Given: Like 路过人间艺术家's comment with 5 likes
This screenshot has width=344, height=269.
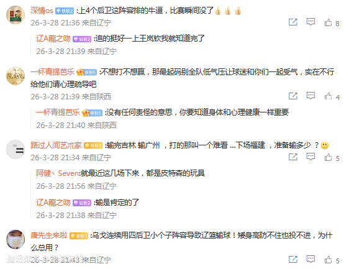Looking at the screenshot, I should point(328,157).
